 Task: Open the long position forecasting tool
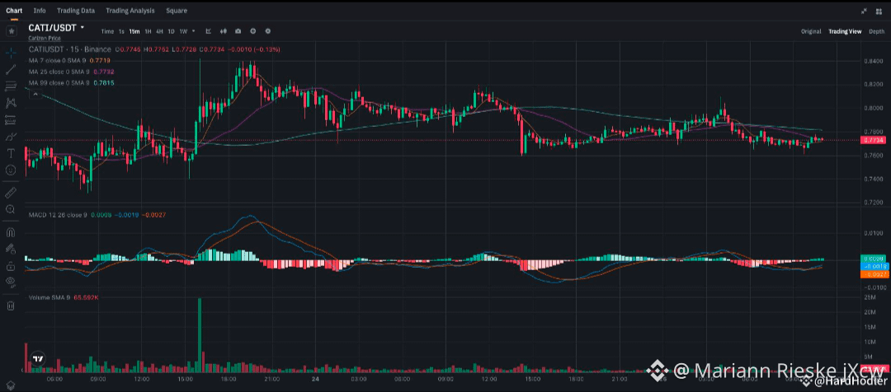tap(11, 119)
